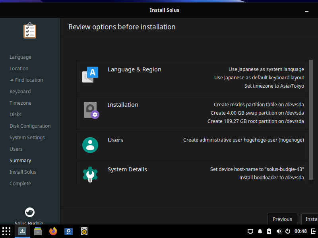Click 'Create 4.00 GB swap partition' line
Viewport: 318px width, 238px height.
point(257,113)
